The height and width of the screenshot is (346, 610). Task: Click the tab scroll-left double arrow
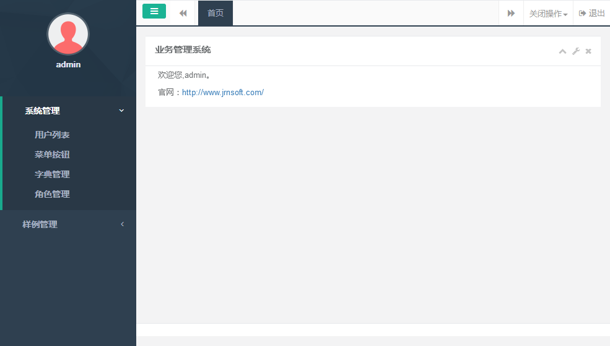click(x=183, y=13)
